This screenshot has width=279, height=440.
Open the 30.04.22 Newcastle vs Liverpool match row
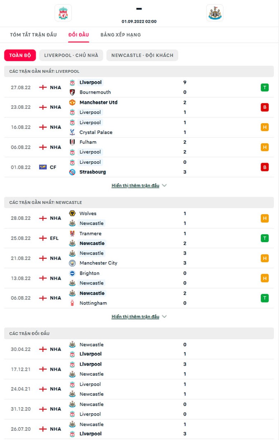139,349
